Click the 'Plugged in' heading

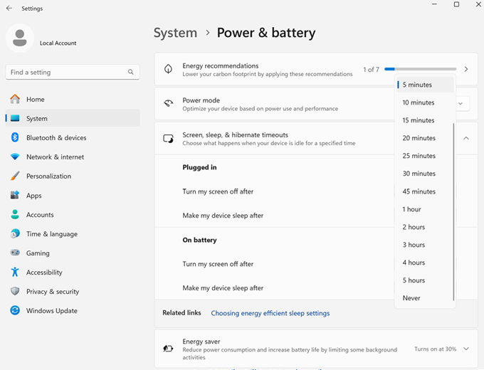[x=199, y=167]
